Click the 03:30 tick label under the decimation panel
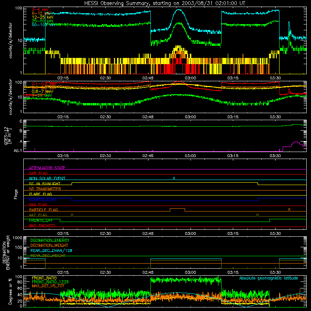Viewport: 311px width, 311px height. tap(275, 273)
